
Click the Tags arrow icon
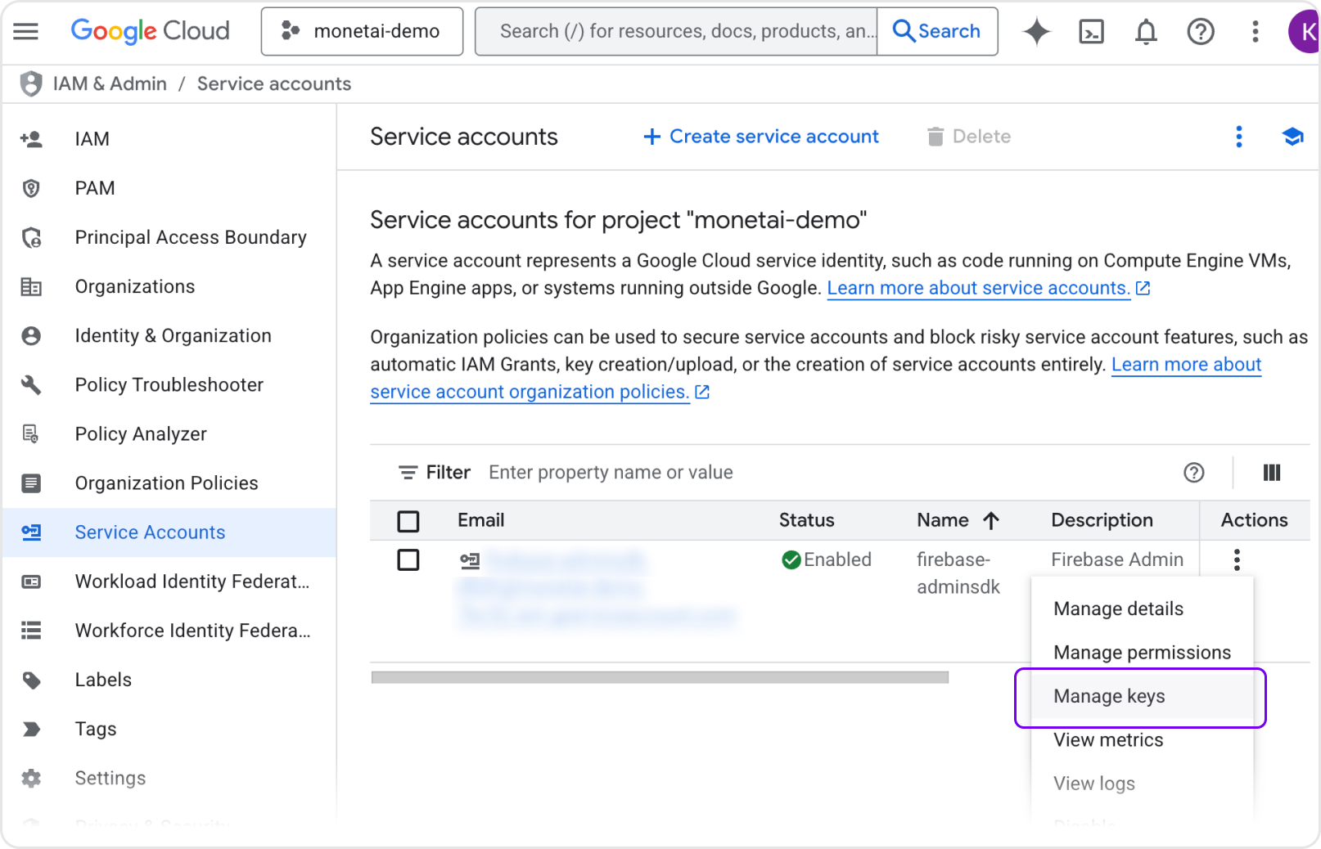click(31, 729)
